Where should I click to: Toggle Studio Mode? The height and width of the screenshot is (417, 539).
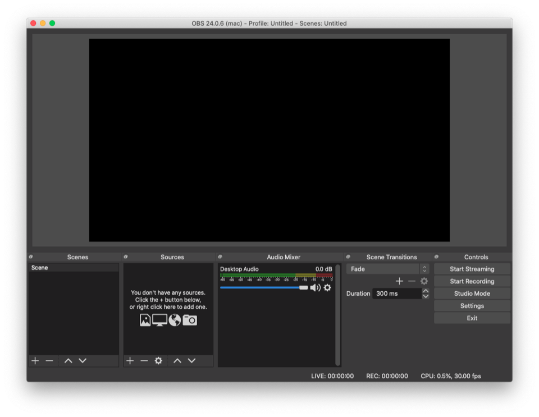click(x=472, y=294)
